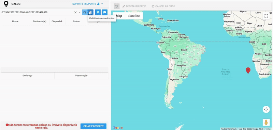273x130 pixels.
Task: Toggle fullscreen map view
Action: pos(266,16)
